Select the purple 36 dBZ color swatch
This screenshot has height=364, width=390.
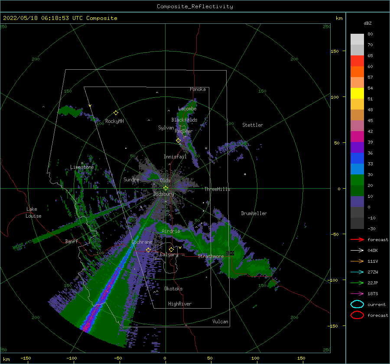(x=357, y=147)
